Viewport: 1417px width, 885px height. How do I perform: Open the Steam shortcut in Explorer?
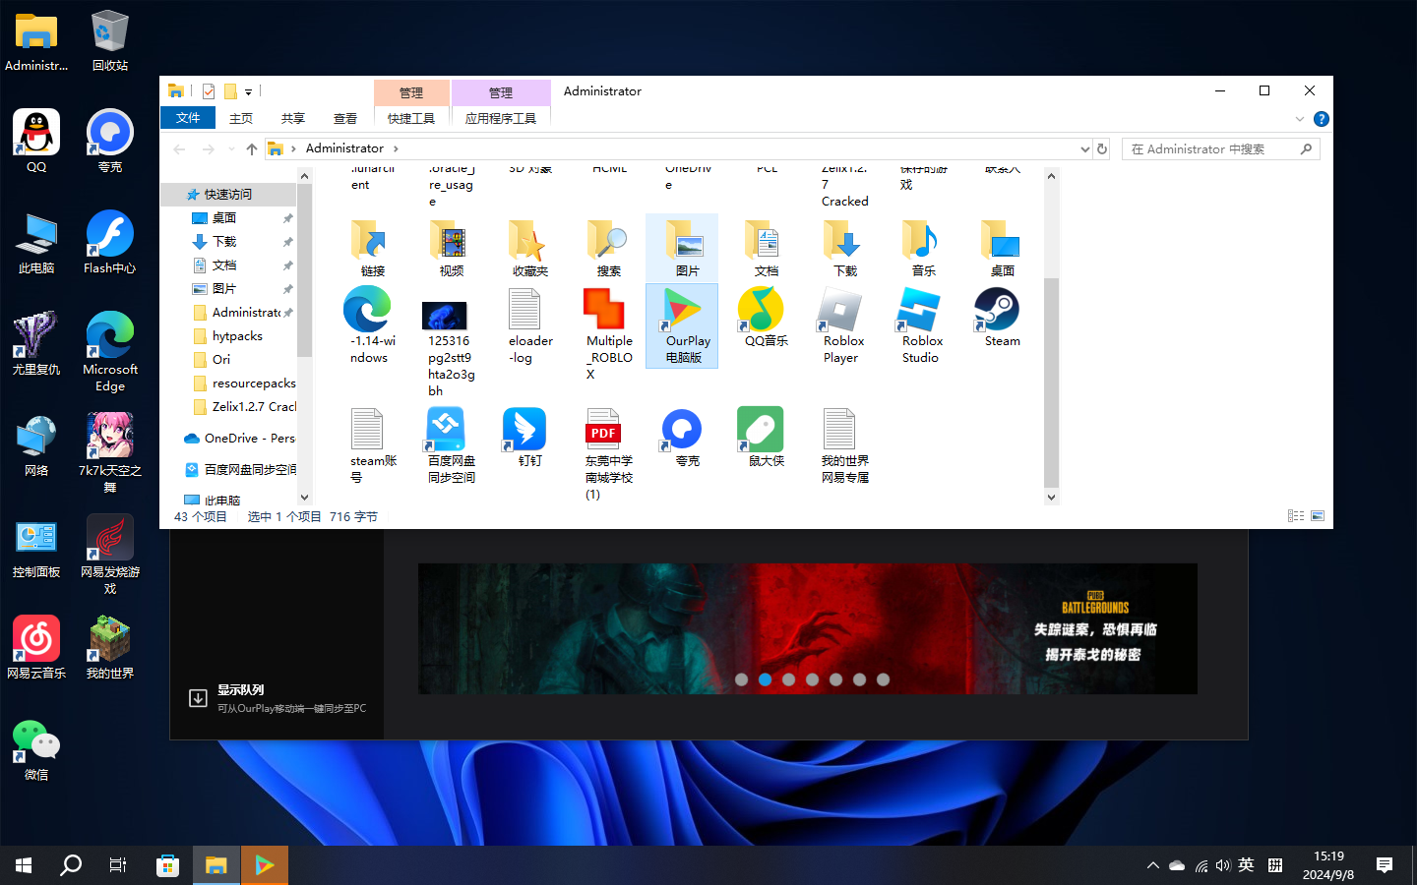coord(996,317)
